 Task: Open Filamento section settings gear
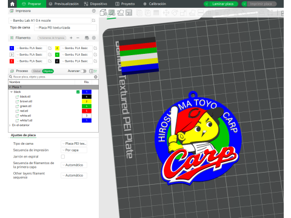[94, 38]
